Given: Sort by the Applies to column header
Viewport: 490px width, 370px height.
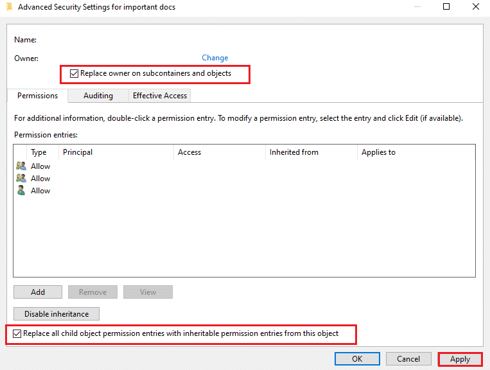Looking at the screenshot, I should point(416,152).
